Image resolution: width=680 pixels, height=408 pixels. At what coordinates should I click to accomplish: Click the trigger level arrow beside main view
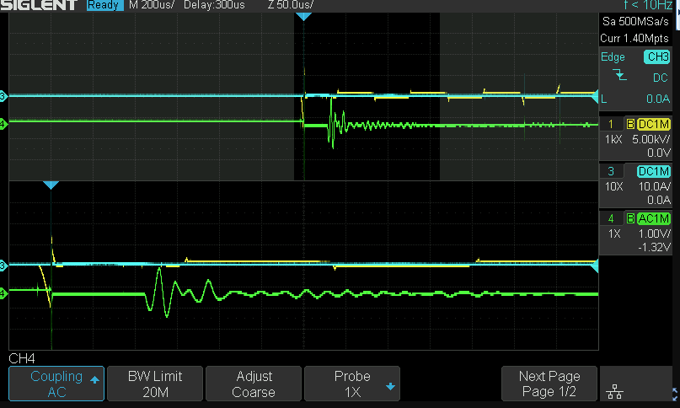click(595, 96)
